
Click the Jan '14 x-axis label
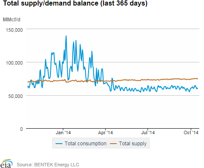[63, 133]
